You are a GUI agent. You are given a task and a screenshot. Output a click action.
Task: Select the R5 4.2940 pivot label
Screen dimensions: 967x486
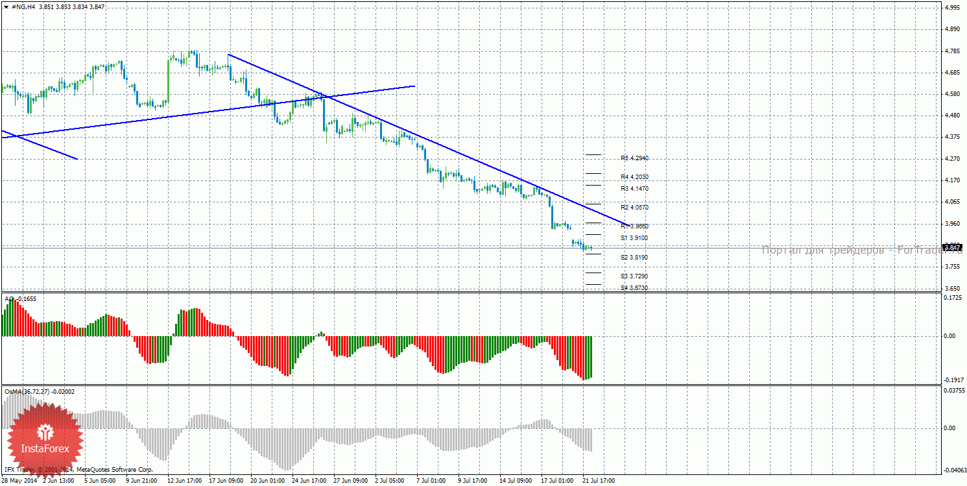(x=634, y=158)
